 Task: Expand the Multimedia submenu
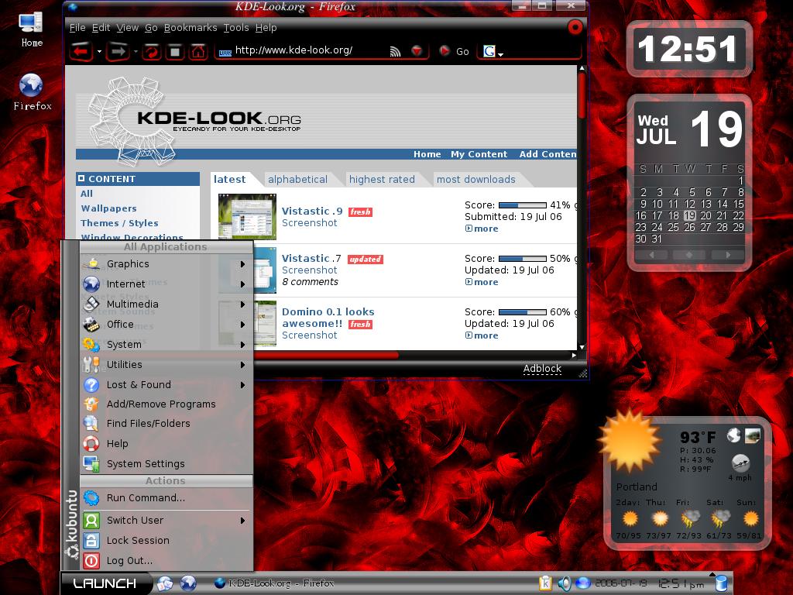tap(166, 304)
